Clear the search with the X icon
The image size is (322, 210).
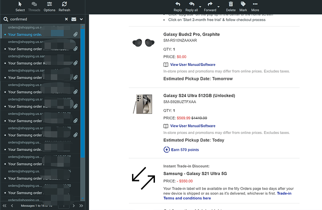coord(66,19)
